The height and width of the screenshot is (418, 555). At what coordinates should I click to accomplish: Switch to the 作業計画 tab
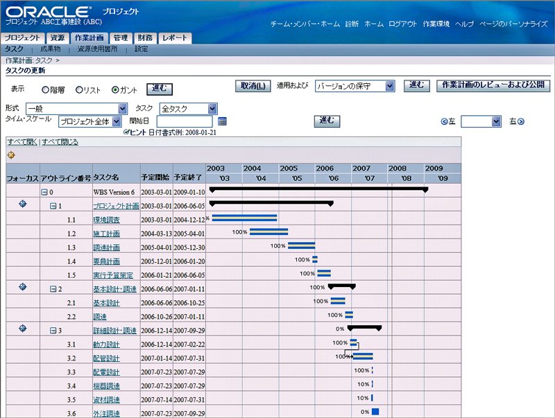tap(89, 38)
